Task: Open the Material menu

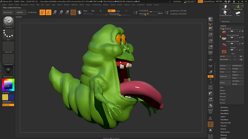Action: click(74, 5)
